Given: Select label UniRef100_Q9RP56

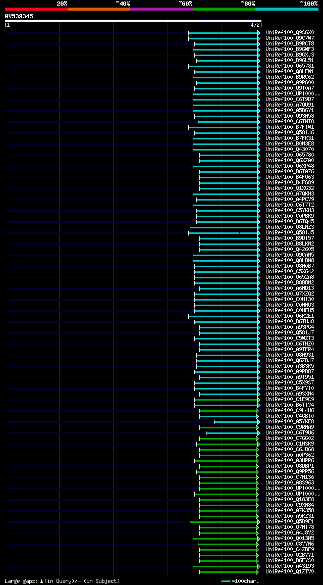Looking at the screenshot, I should (x=290, y=472).
